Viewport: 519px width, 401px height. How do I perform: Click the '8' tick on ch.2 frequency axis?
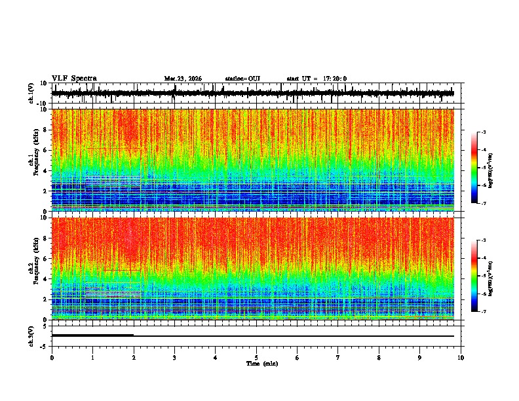pyautogui.click(x=45, y=239)
